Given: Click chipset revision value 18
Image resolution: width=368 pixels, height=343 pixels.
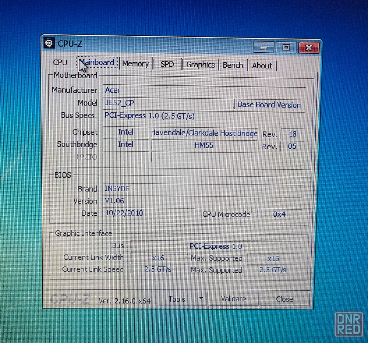Looking at the screenshot, I should (293, 134).
